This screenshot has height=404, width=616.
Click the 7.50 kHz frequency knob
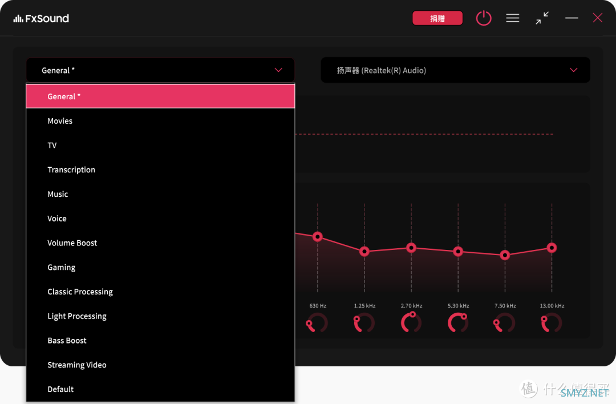click(505, 322)
